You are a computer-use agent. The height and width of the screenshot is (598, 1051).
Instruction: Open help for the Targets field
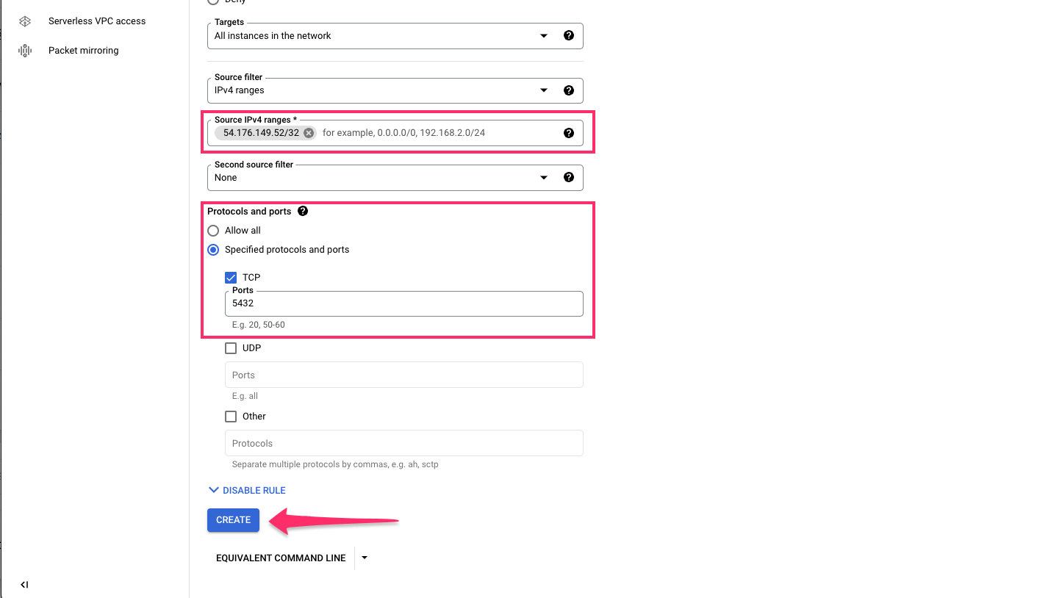pos(569,35)
